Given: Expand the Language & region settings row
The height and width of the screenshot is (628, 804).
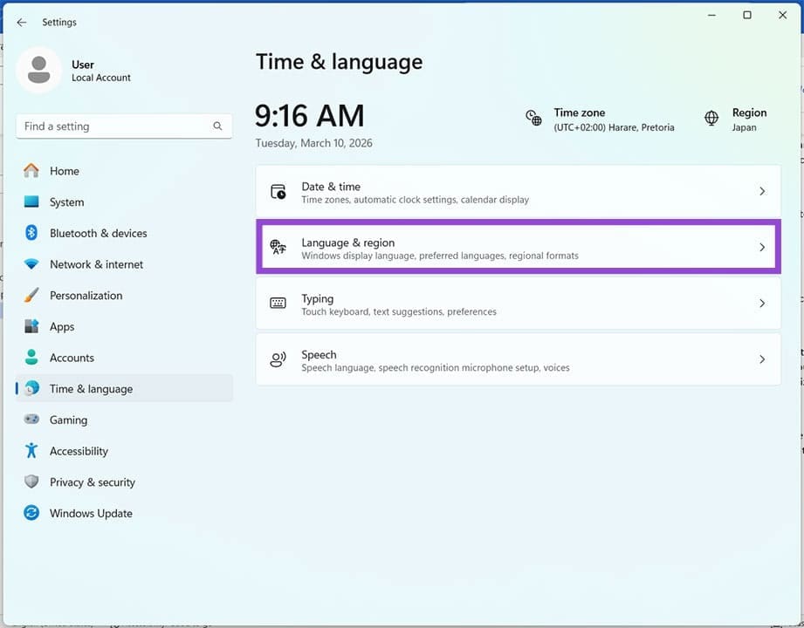Looking at the screenshot, I should pyautogui.click(x=760, y=248).
